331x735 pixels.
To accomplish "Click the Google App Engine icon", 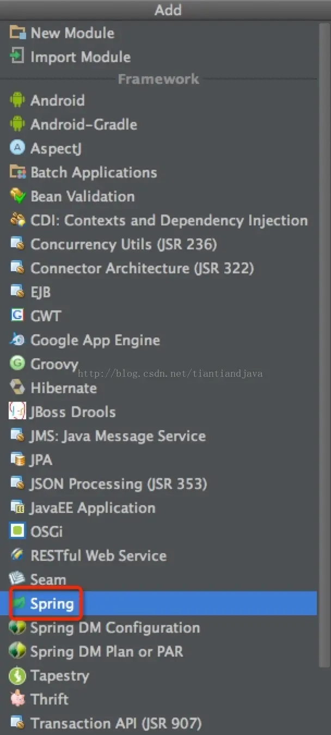I will pos(17,340).
